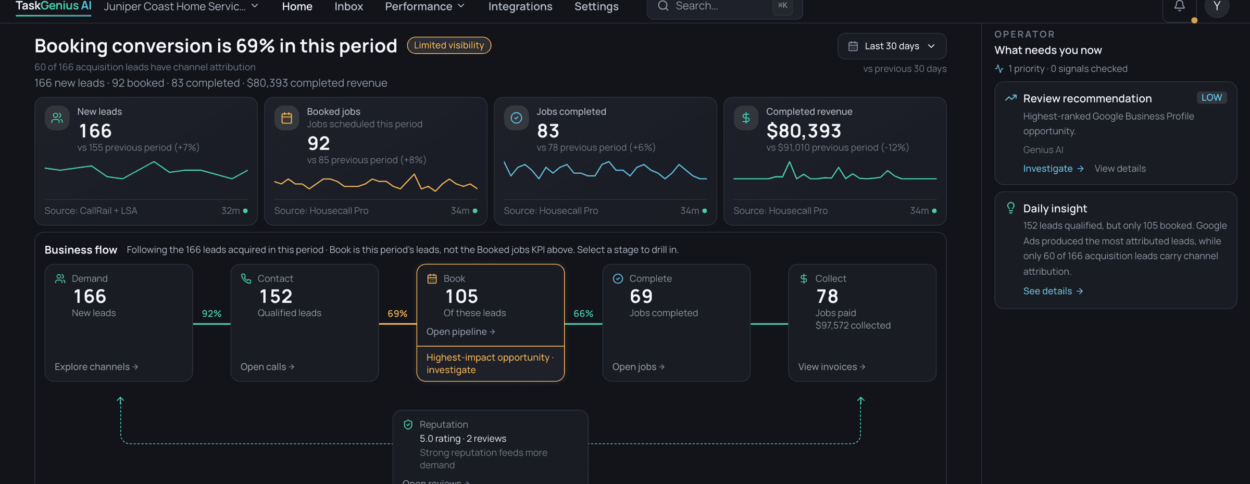Click Open jobs link
The image size is (1250, 484).
pyautogui.click(x=638, y=367)
